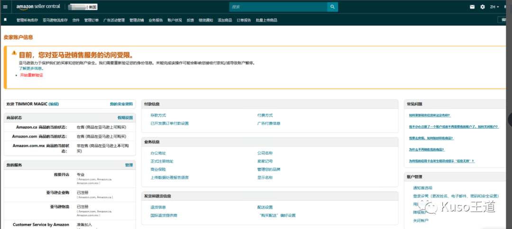This screenshot has height=229, width=512.
Task: Open 账户状况 in navigation bar
Action: click(x=174, y=20)
